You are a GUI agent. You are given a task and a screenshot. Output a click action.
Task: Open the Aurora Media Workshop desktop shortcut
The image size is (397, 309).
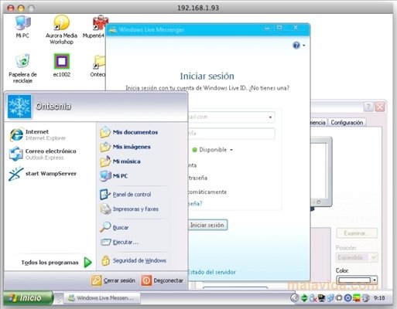pyautogui.click(x=61, y=29)
